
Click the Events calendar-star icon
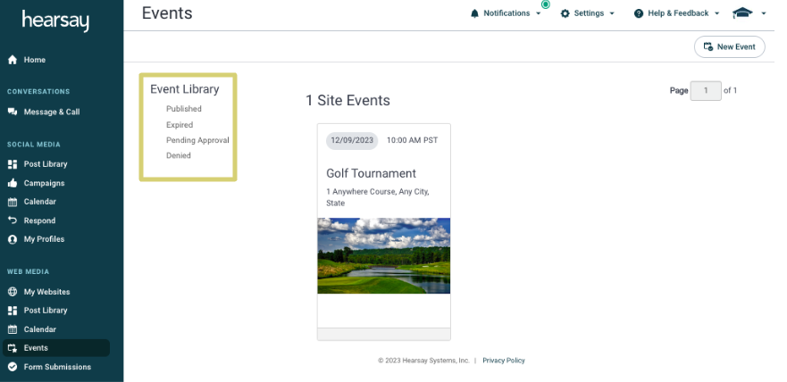13,348
